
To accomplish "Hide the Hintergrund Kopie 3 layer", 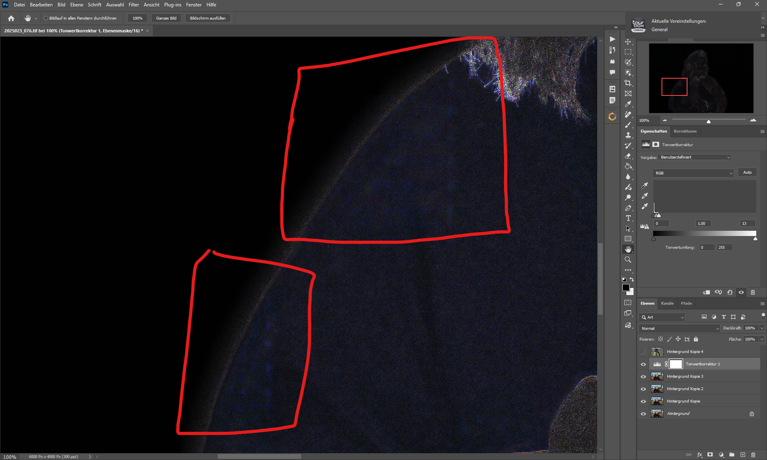I will (643, 377).
